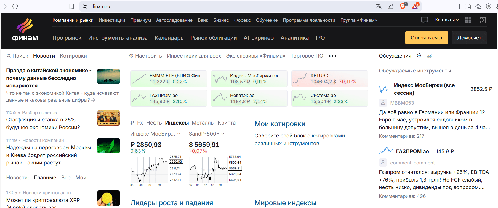Open the XRP coin article thumbnail
The image size is (498, 208).
tap(108, 198)
